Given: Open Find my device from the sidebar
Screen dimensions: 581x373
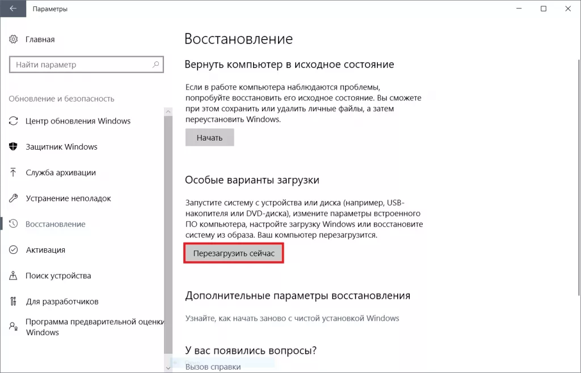Looking at the screenshot, I should 14,275.
